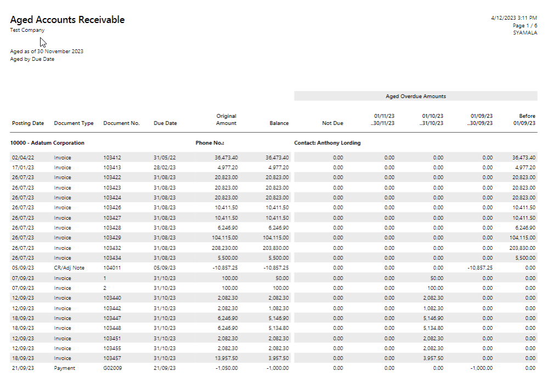Screen dimensions: 547x377
Task: Click the Balance column header
Action: point(279,123)
